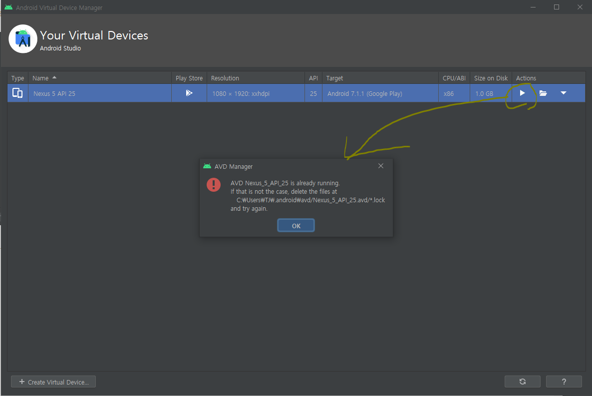Click the red error icon in dialog
The width and height of the screenshot is (592, 396).
[214, 184]
